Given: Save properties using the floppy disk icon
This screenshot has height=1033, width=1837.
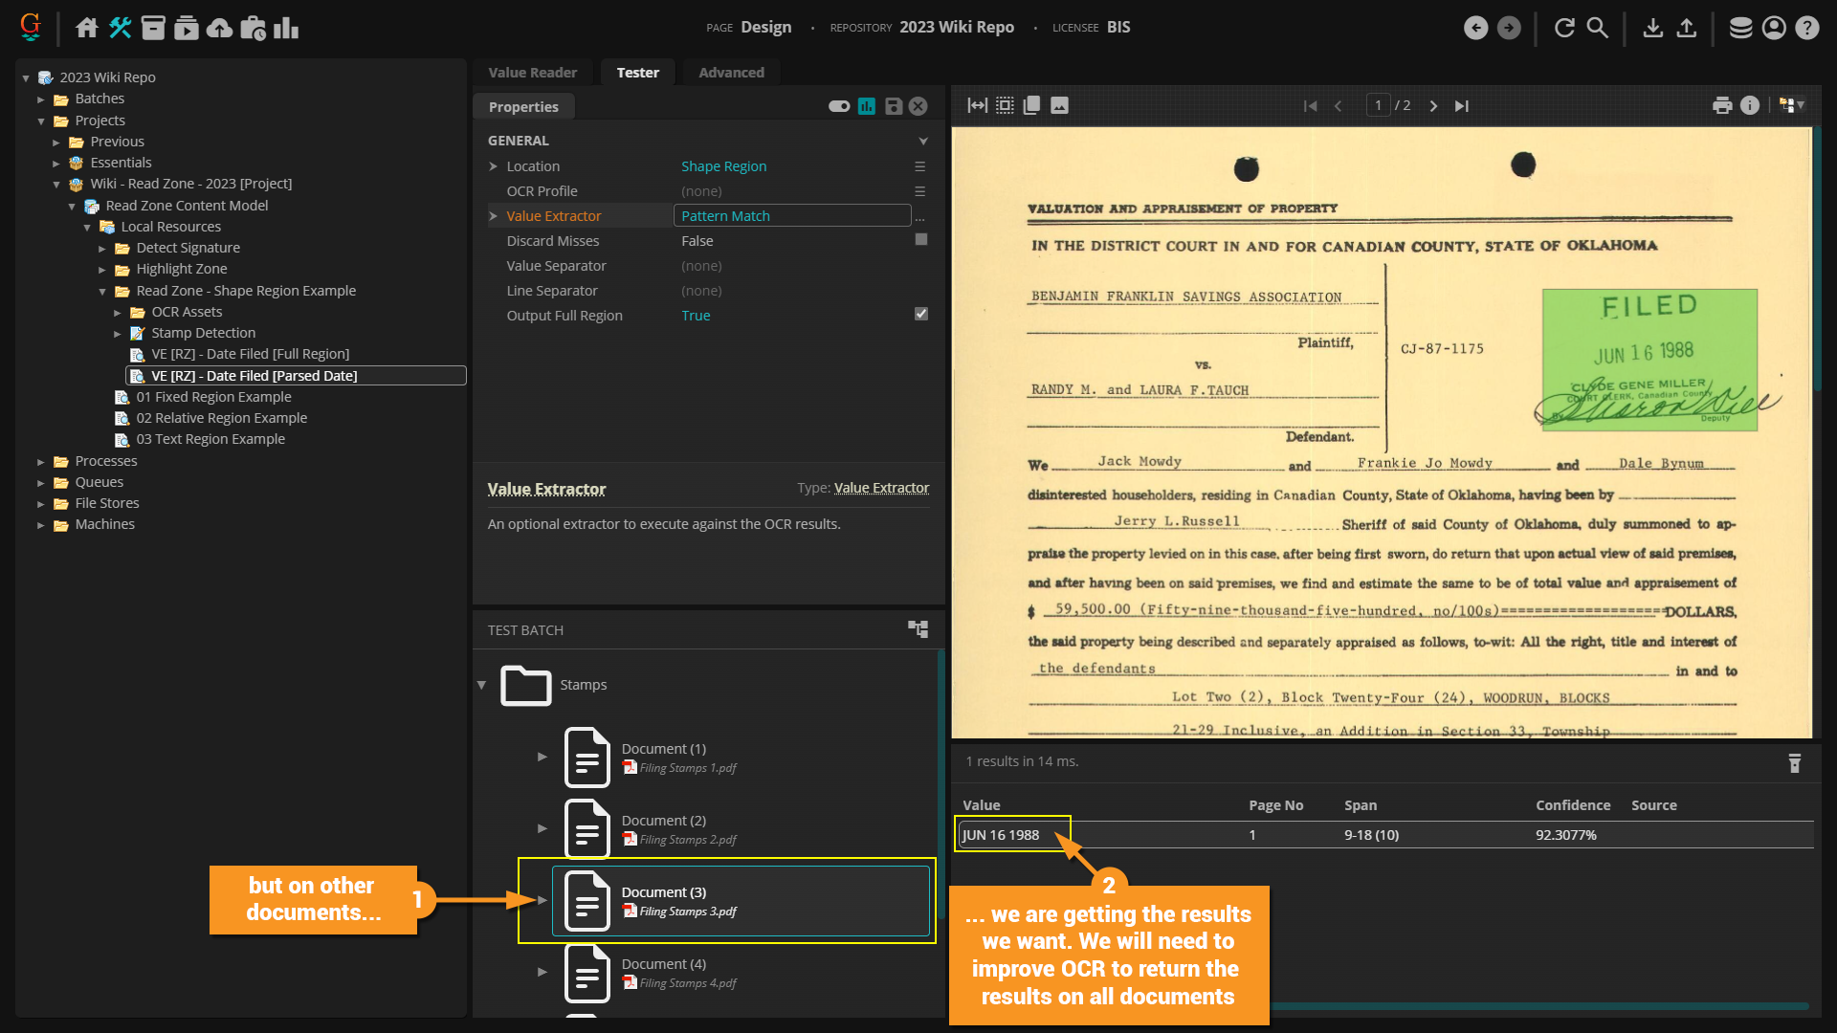Looking at the screenshot, I should click(893, 106).
